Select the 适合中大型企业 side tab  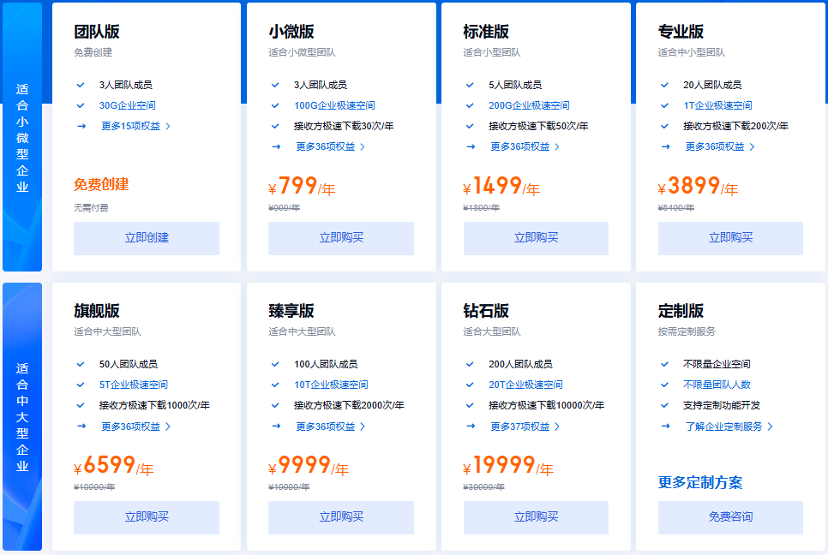click(x=22, y=417)
